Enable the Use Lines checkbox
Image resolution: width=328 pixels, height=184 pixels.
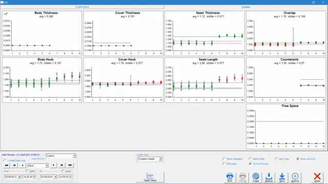tap(276, 159)
